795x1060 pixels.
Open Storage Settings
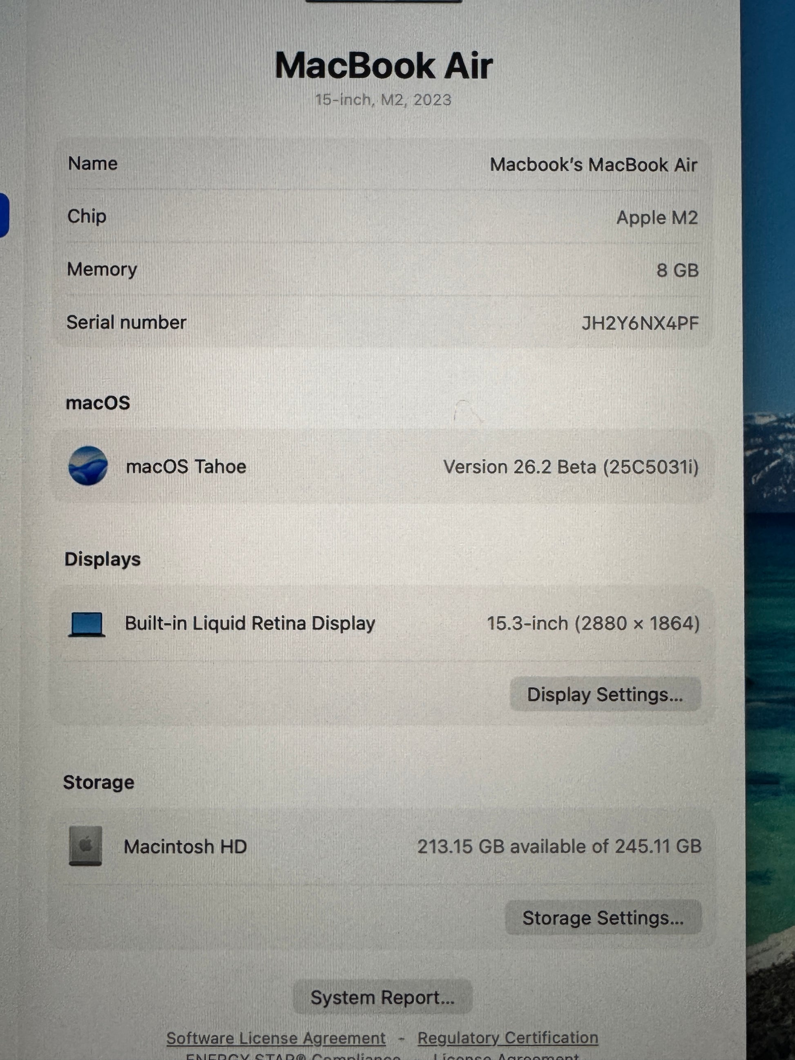coord(603,918)
